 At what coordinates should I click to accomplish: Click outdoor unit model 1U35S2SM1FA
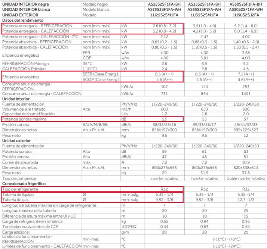(x=204, y=15)
